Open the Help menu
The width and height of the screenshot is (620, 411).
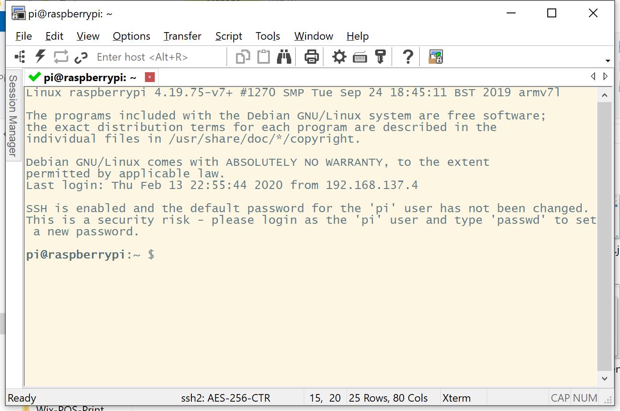pyautogui.click(x=358, y=36)
